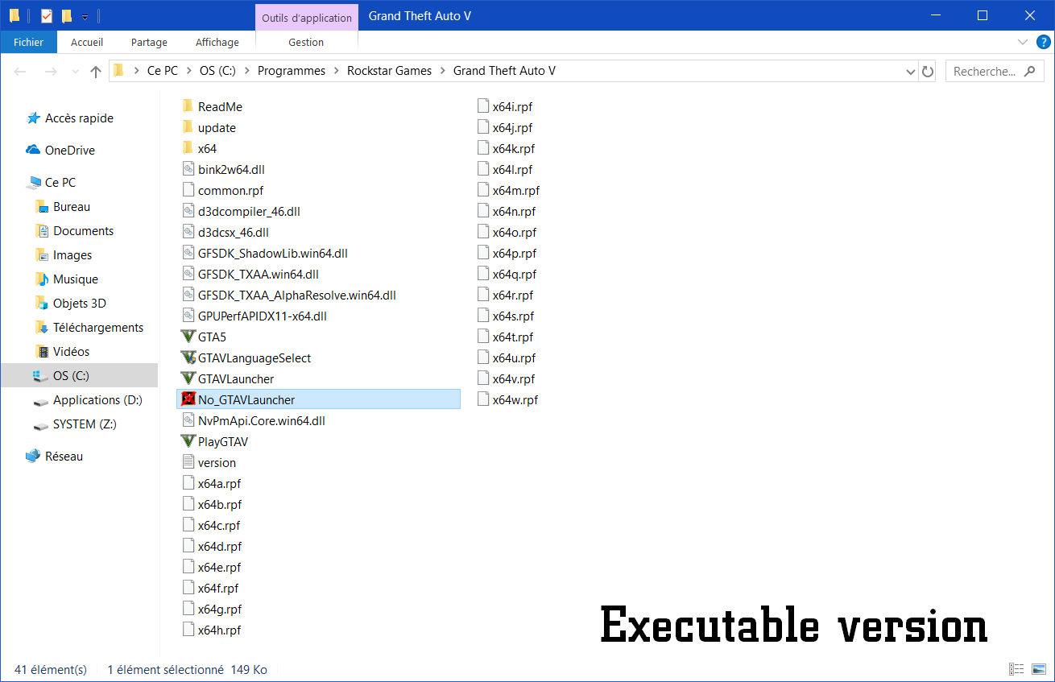Viewport: 1055px width, 682px height.
Task: Expand the ribbon with chevron arrow
Action: point(1023,42)
